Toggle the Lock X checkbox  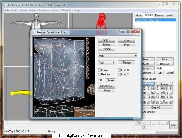pos(119,70)
